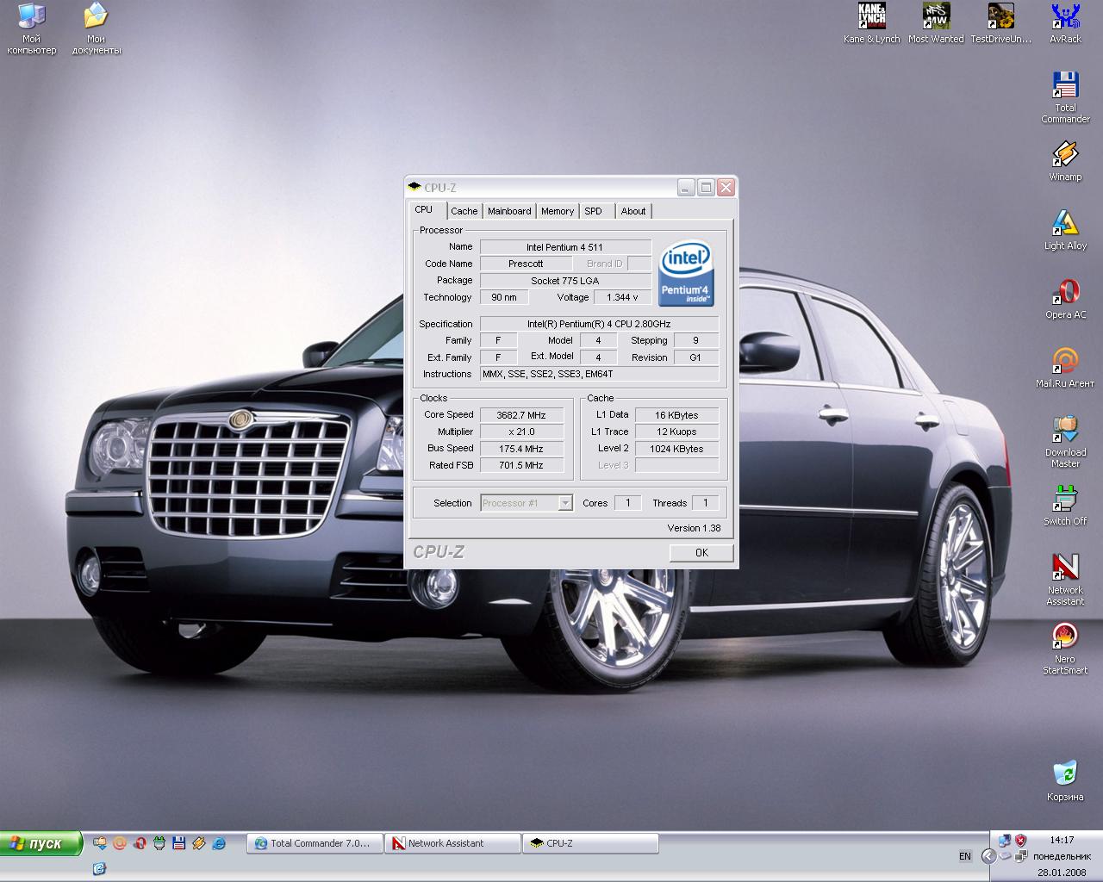Open the Мой компьютер desktop icon

click(x=32, y=29)
